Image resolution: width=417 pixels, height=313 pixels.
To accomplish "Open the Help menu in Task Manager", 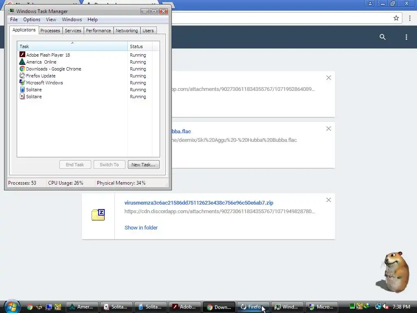I will point(92,20).
